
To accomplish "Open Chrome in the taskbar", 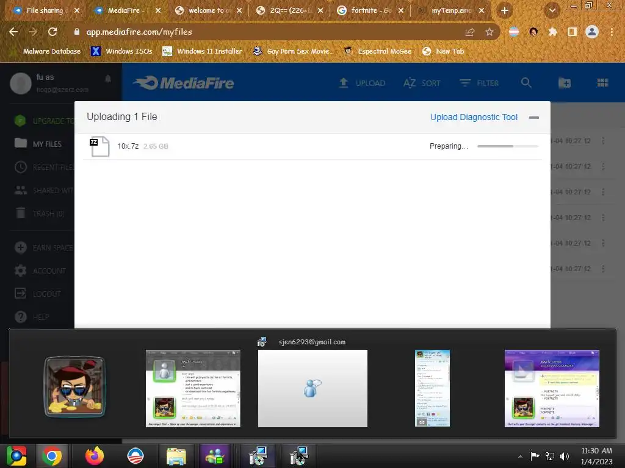I will (52, 456).
